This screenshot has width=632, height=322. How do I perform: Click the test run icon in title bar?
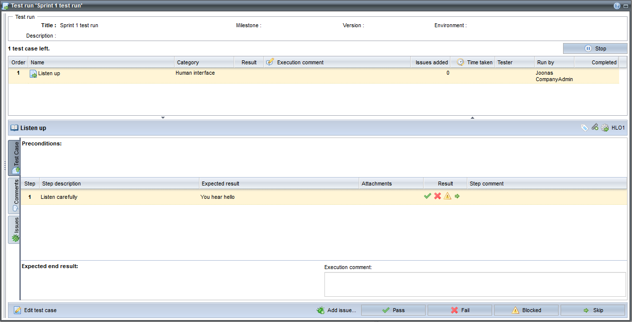click(5, 6)
